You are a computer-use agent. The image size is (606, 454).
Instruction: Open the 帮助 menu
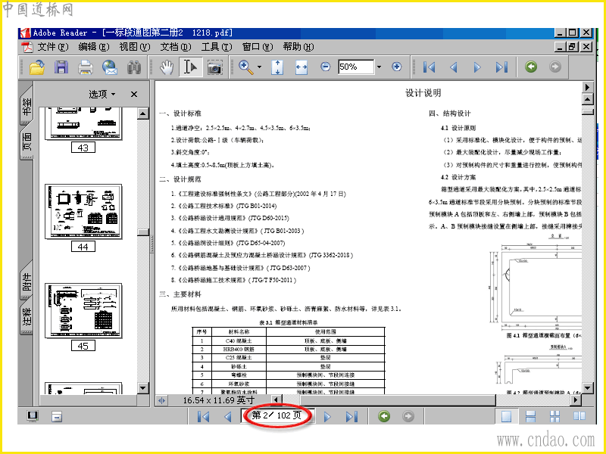pyautogui.click(x=298, y=47)
